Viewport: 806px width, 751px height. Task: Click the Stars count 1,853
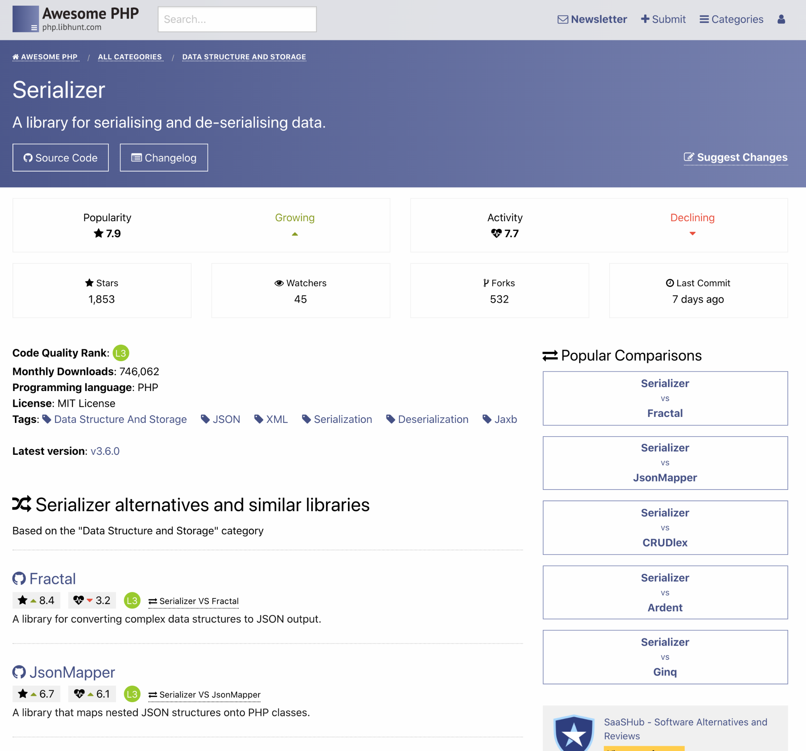pyautogui.click(x=101, y=299)
